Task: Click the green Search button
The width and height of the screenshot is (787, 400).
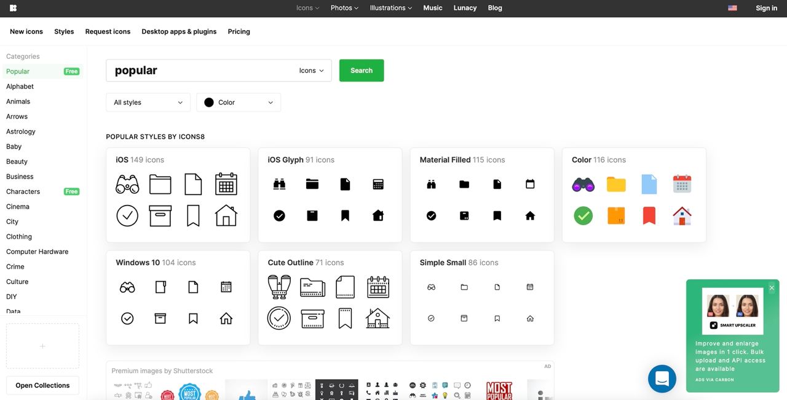Action: coord(362,71)
